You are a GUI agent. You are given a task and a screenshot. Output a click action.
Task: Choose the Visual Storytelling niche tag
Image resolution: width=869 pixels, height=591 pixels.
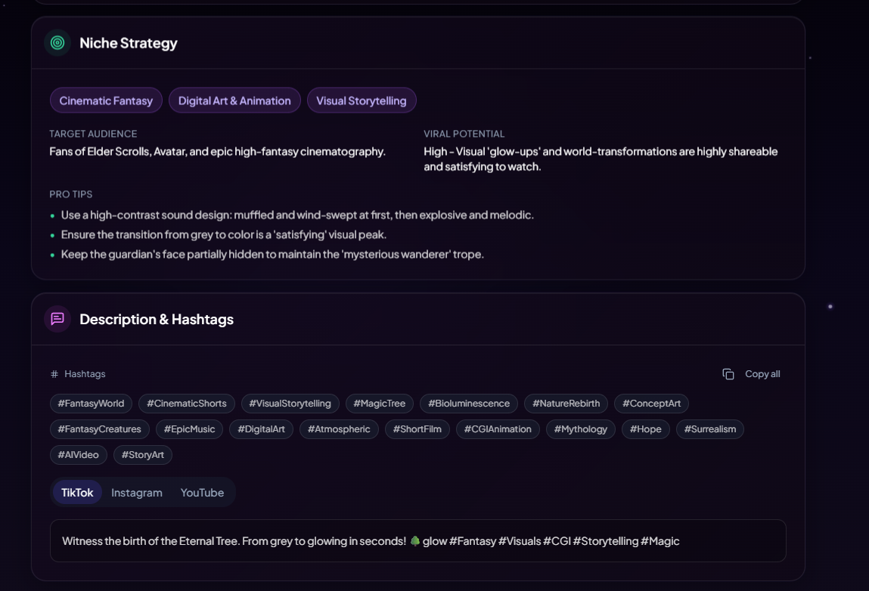pos(362,101)
